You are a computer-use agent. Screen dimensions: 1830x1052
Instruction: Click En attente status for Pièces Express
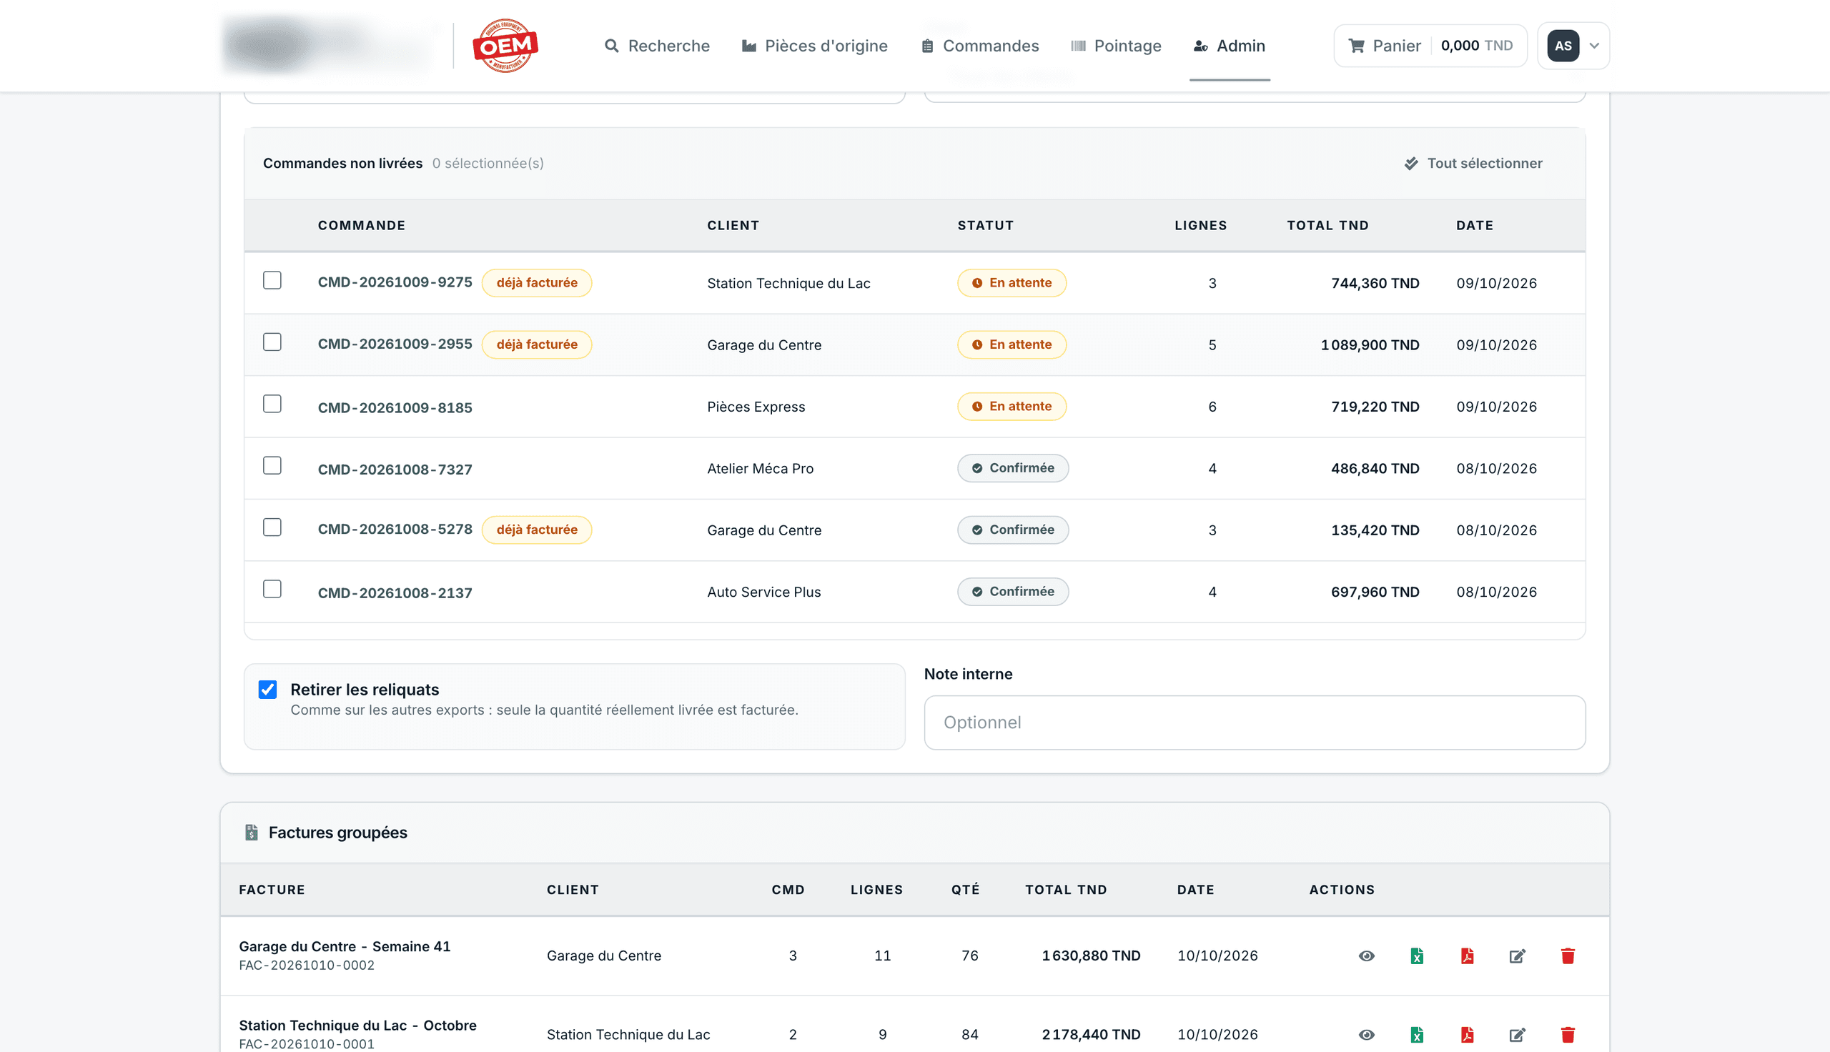1012,406
